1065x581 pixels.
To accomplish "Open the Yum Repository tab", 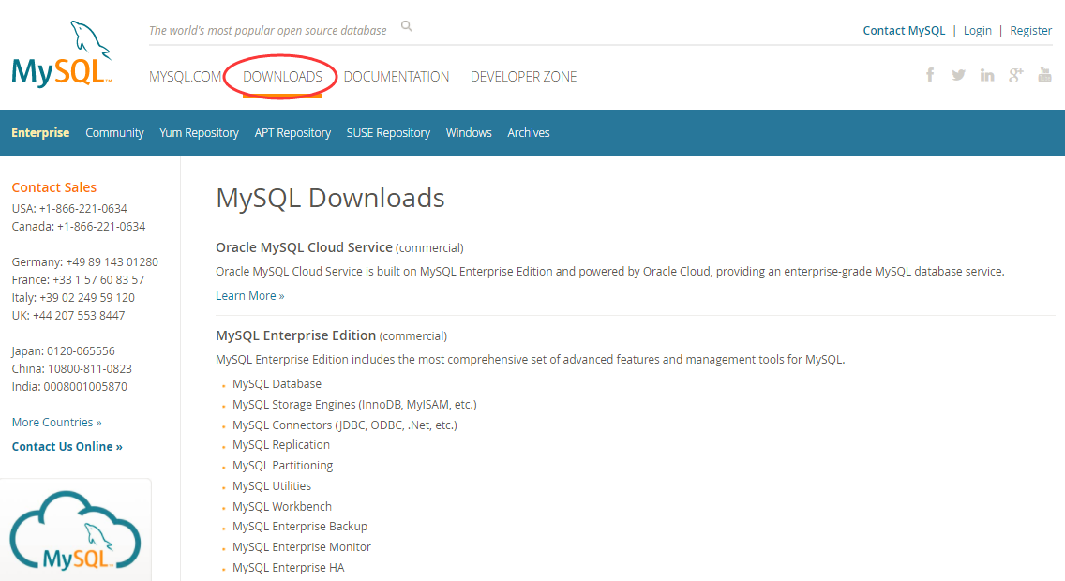I will 199,132.
